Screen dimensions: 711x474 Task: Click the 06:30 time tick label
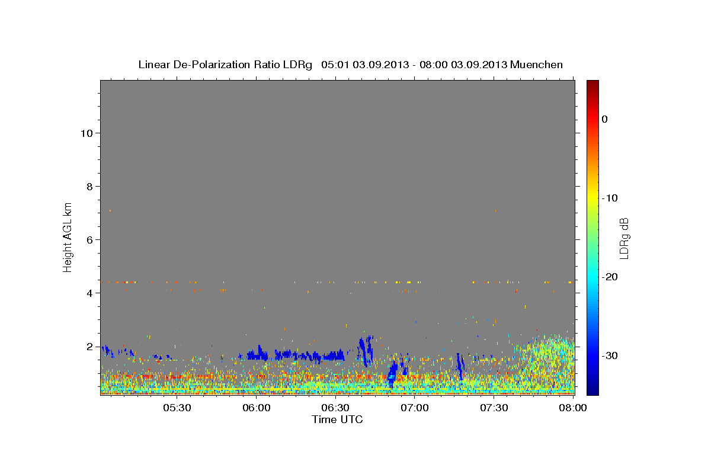pyautogui.click(x=335, y=408)
